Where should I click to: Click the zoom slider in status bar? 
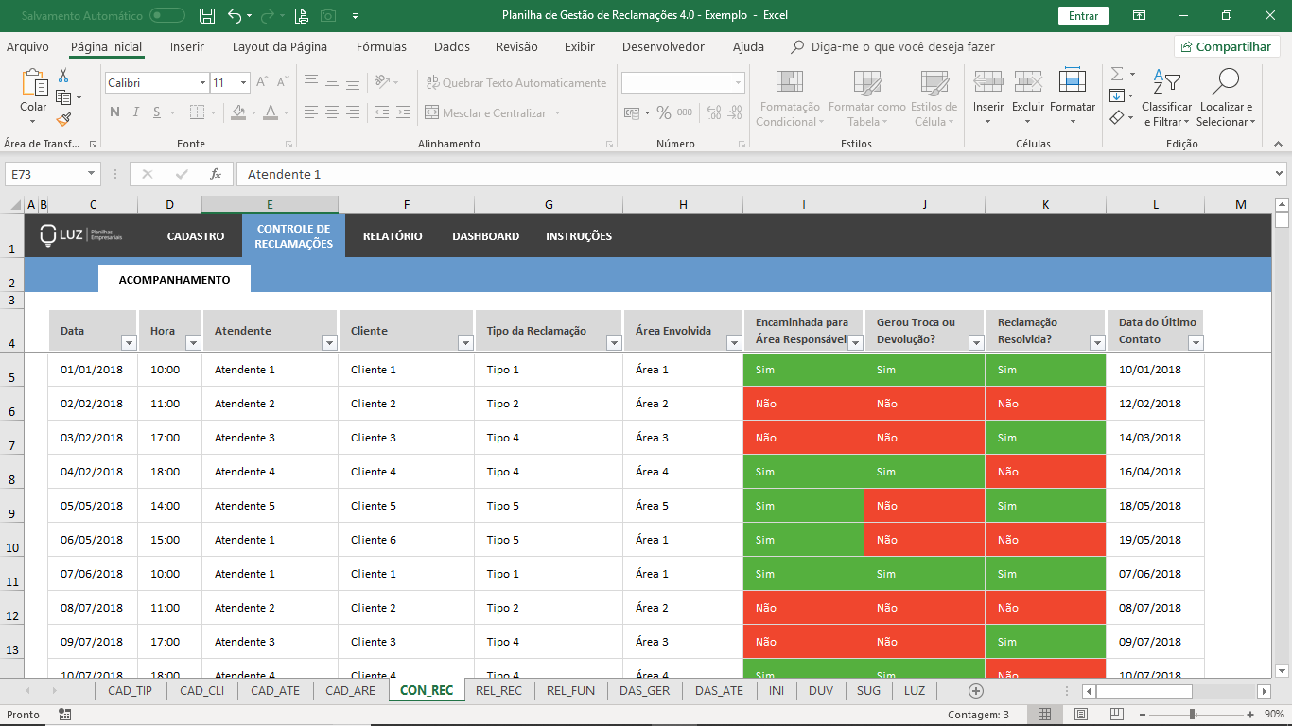tap(1192, 715)
